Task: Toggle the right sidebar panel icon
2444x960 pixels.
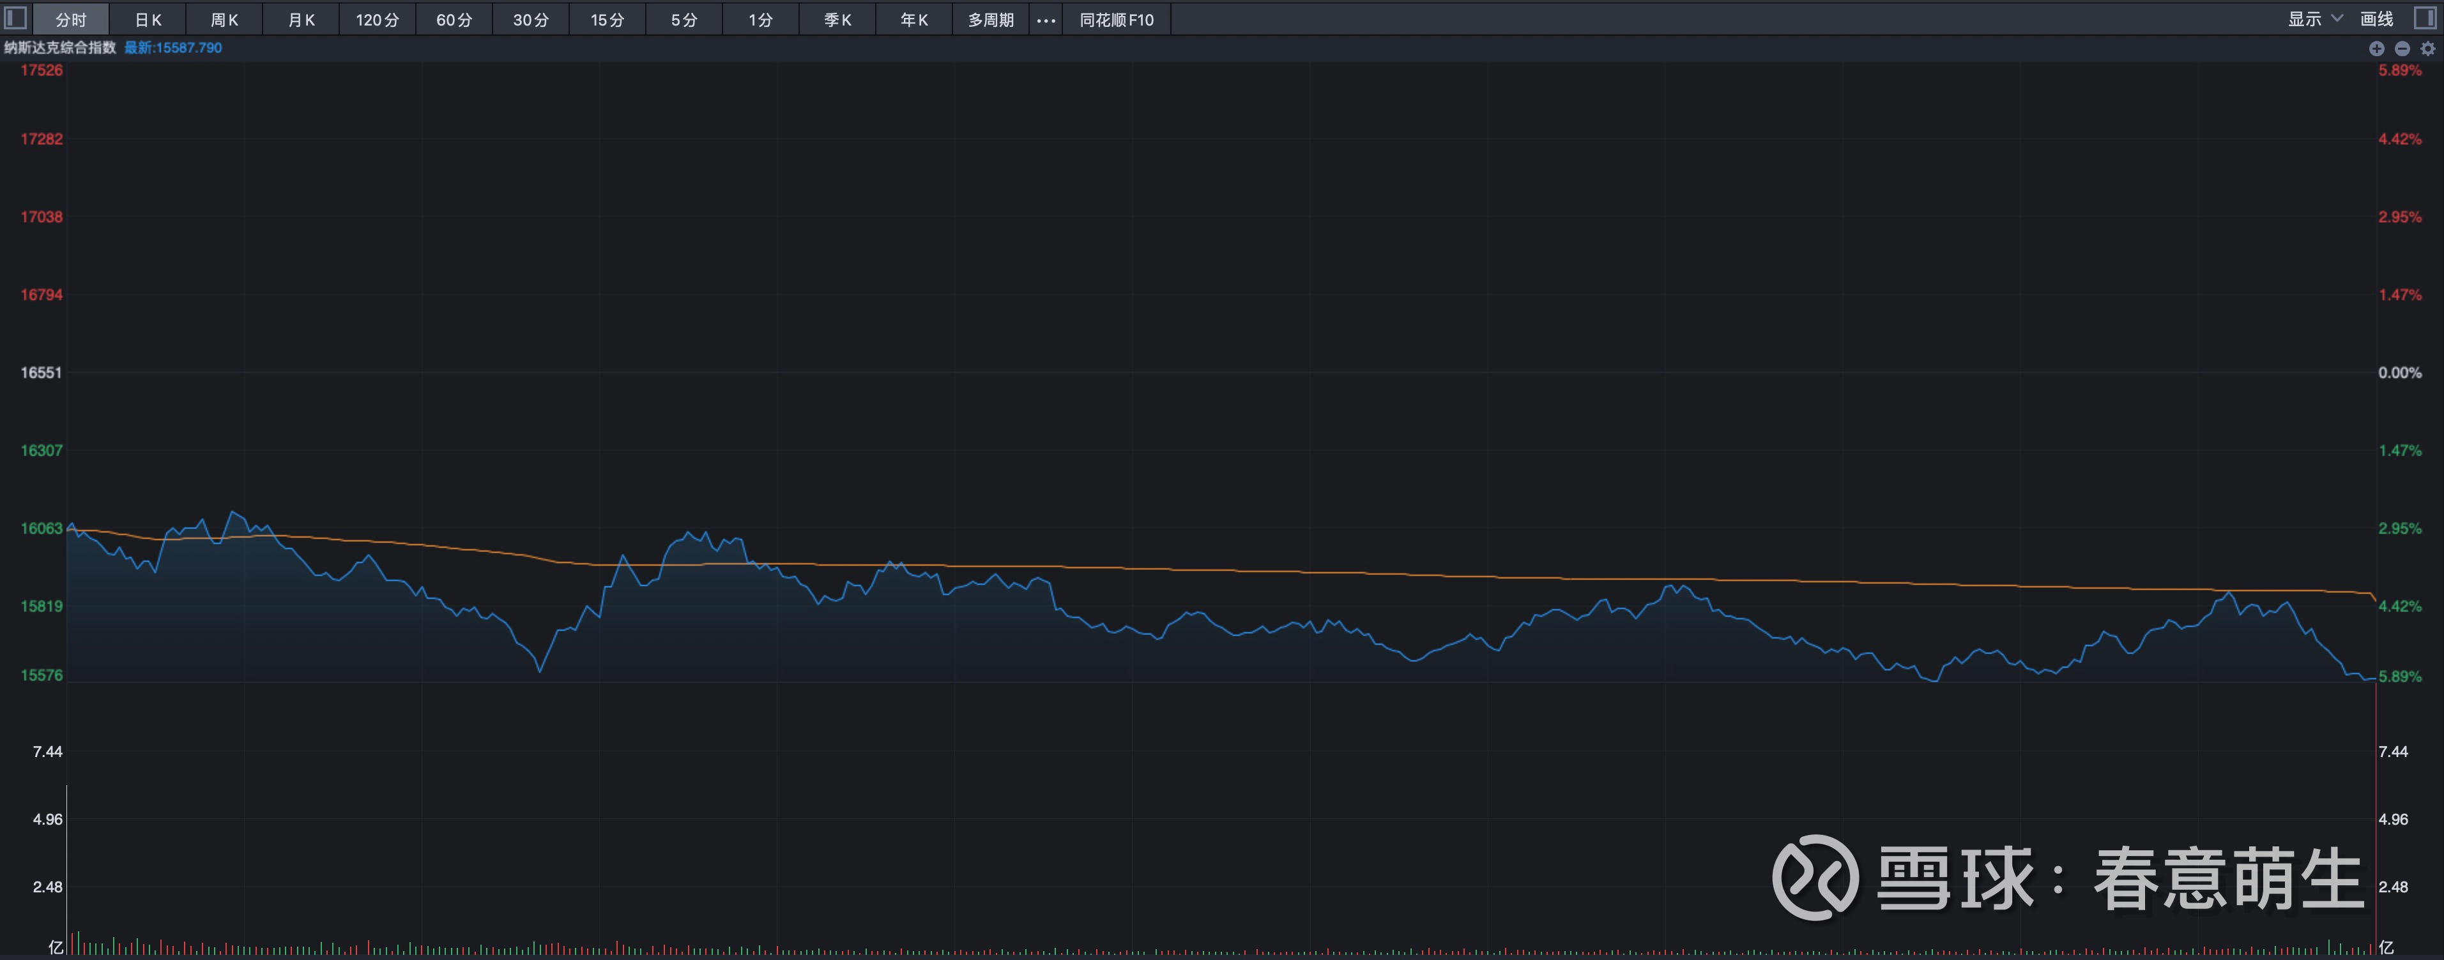Action: [x=2425, y=18]
